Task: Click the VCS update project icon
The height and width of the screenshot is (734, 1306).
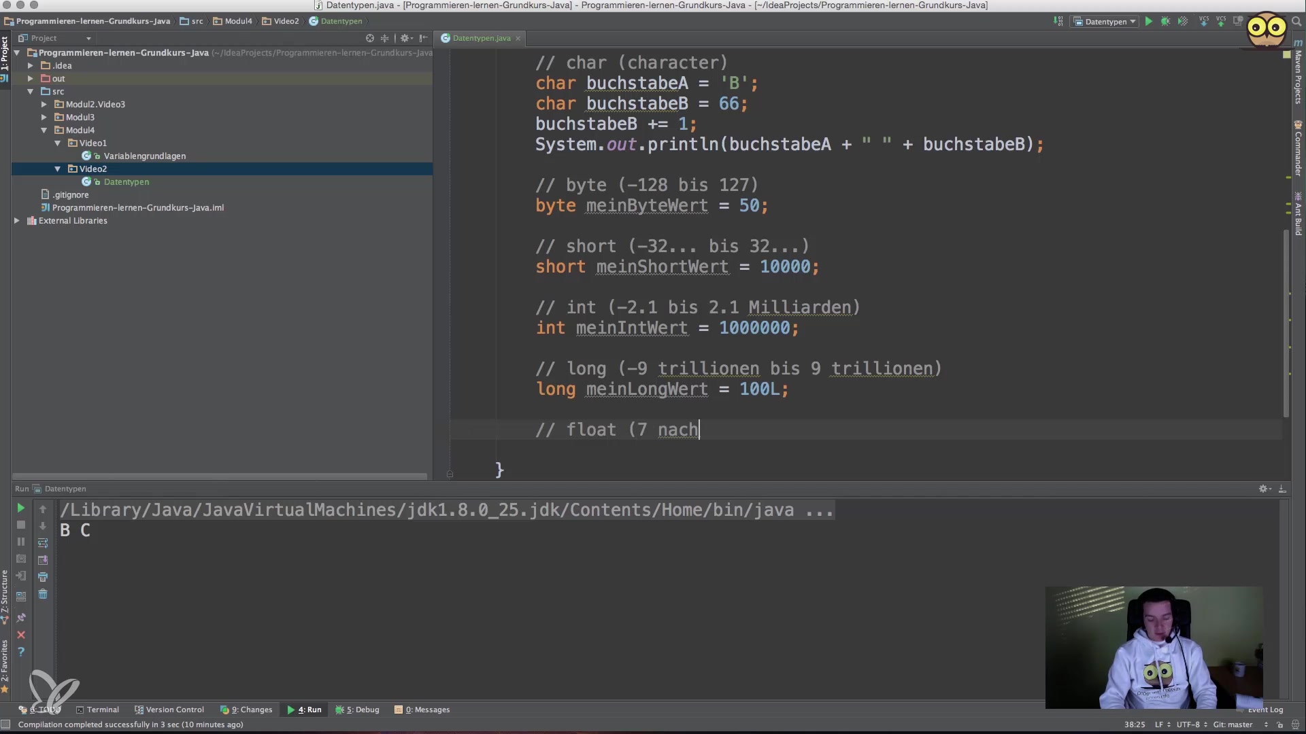Action: coord(1203,22)
